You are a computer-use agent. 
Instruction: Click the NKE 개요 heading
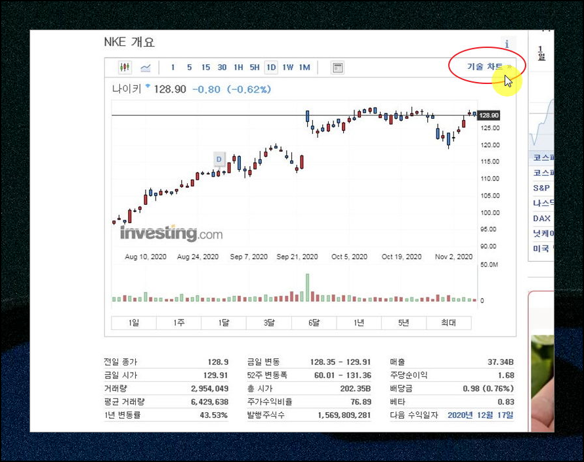point(129,42)
